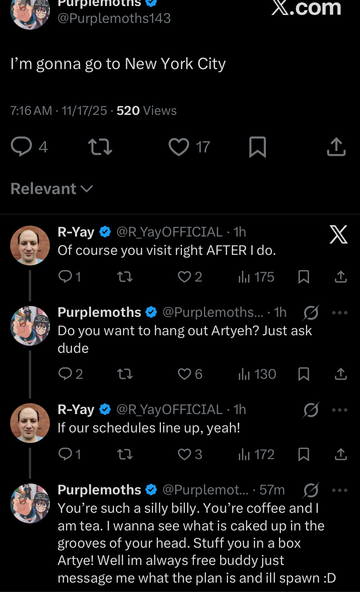
Task: Bookmark R-Yay's "right AFTER I do" reply
Action: (303, 277)
